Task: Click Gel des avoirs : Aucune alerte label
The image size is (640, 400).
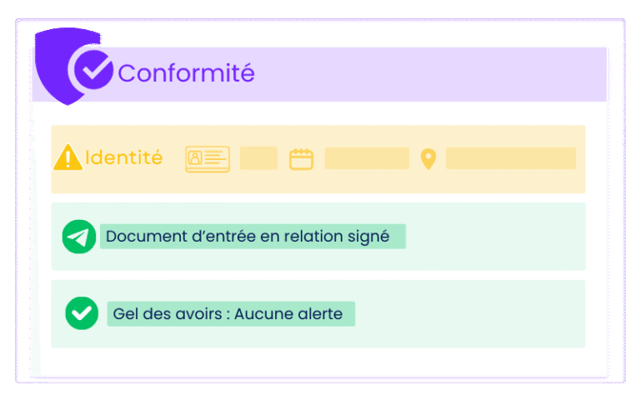Action: [231, 314]
